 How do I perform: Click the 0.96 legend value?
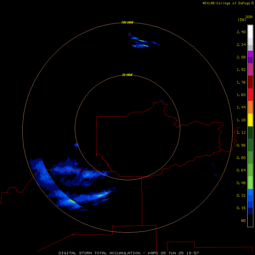coord(241,145)
